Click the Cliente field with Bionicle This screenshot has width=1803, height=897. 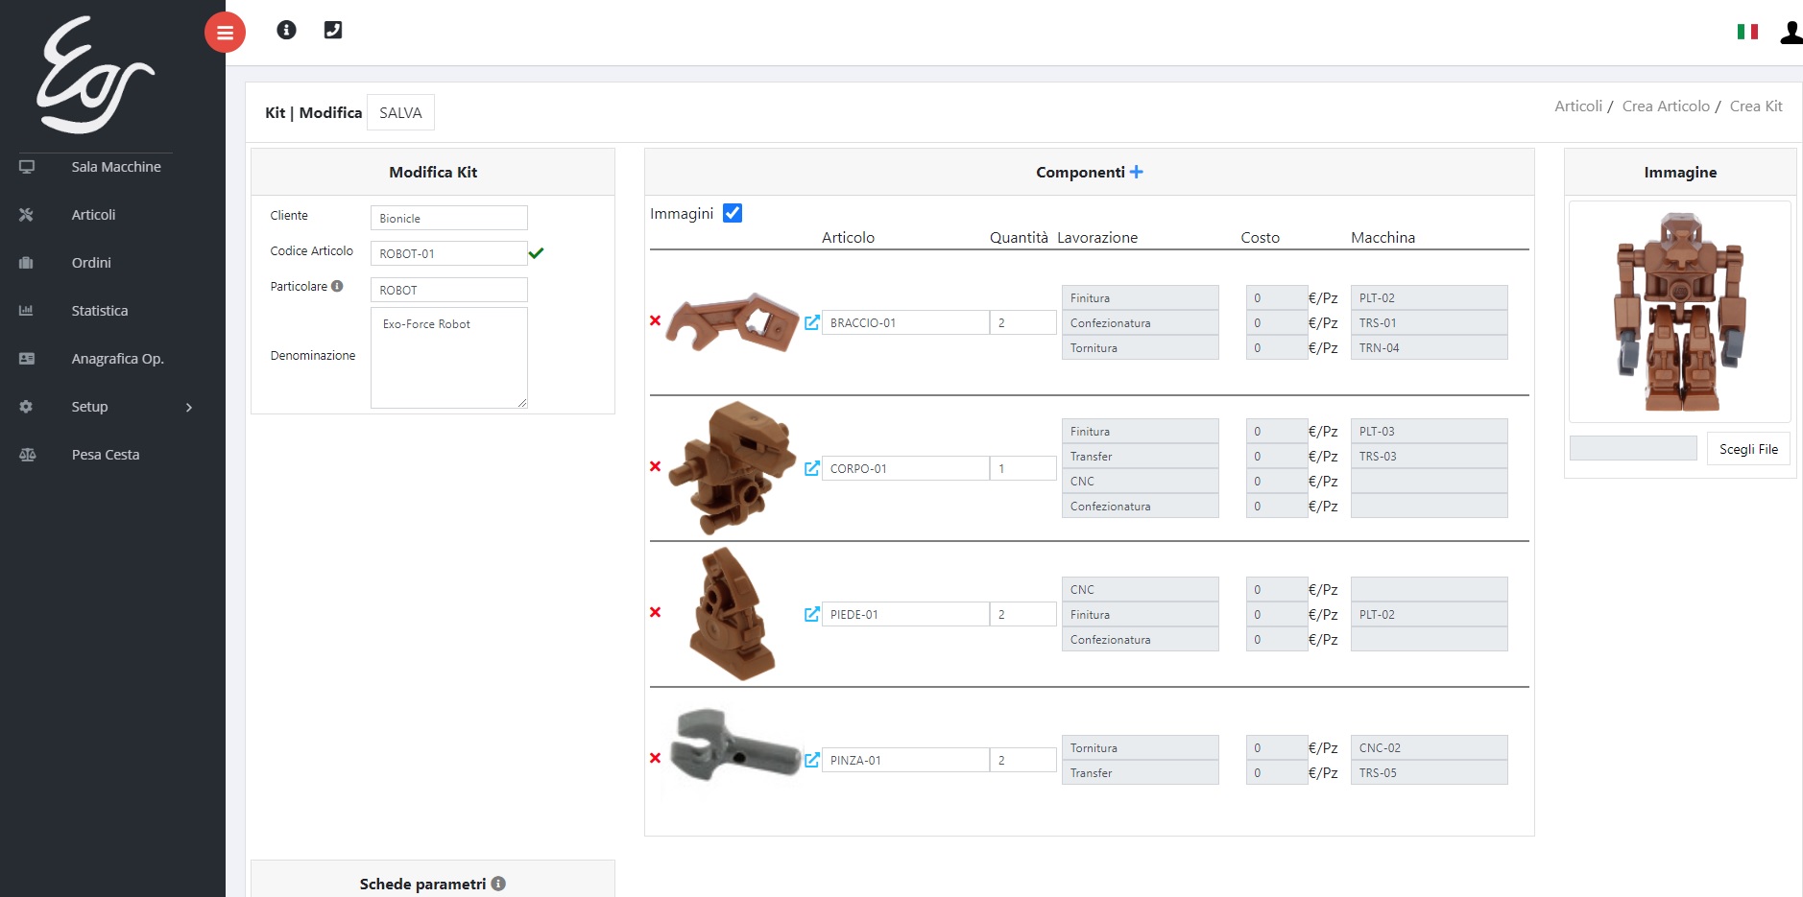point(449,218)
